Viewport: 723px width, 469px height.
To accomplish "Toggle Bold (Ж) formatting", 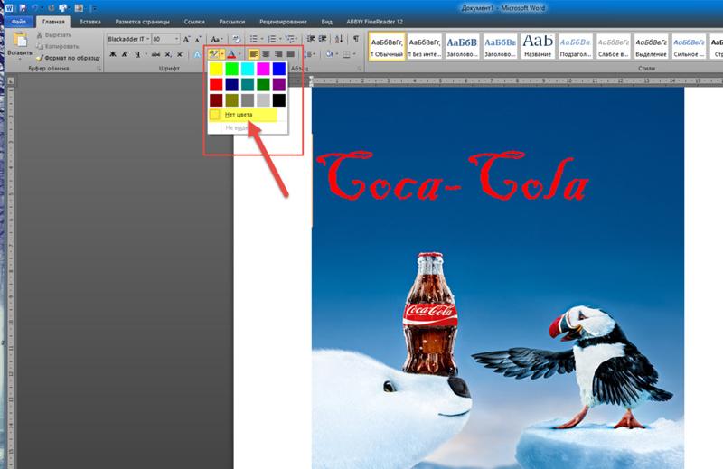I will coord(113,54).
